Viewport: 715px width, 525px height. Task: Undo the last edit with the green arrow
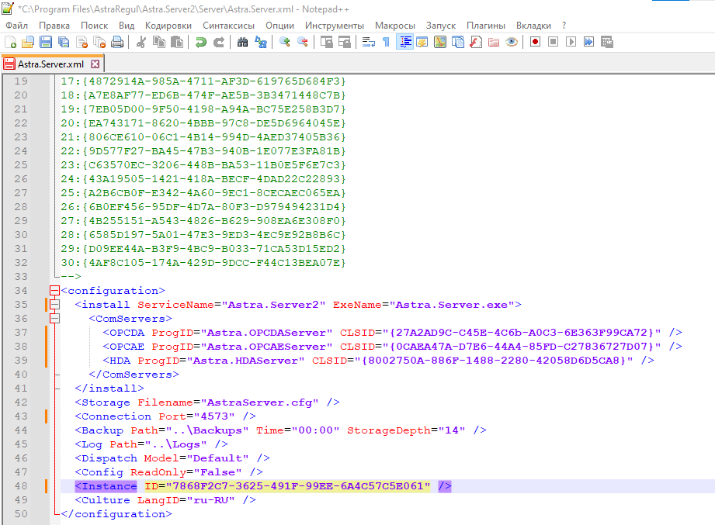(201, 42)
